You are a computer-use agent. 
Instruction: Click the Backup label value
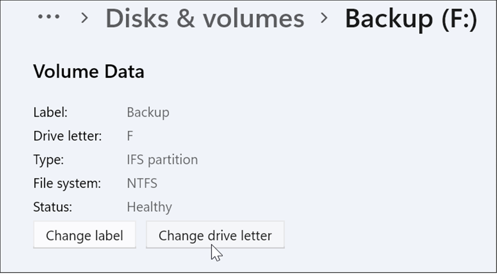[148, 112]
